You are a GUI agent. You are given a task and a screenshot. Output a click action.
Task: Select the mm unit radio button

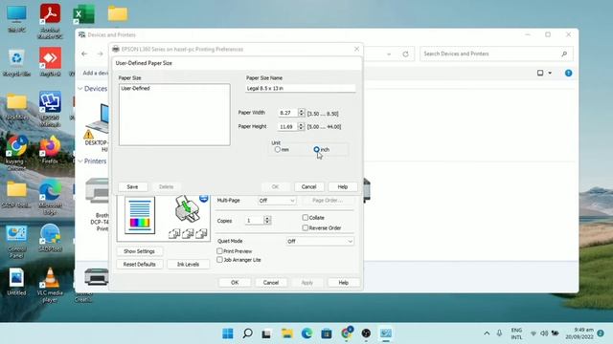coord(277,149)
